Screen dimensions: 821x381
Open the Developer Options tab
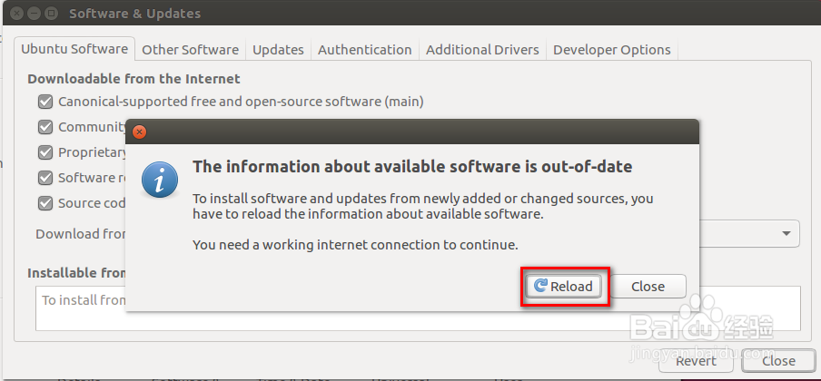[x=611, y=50]
